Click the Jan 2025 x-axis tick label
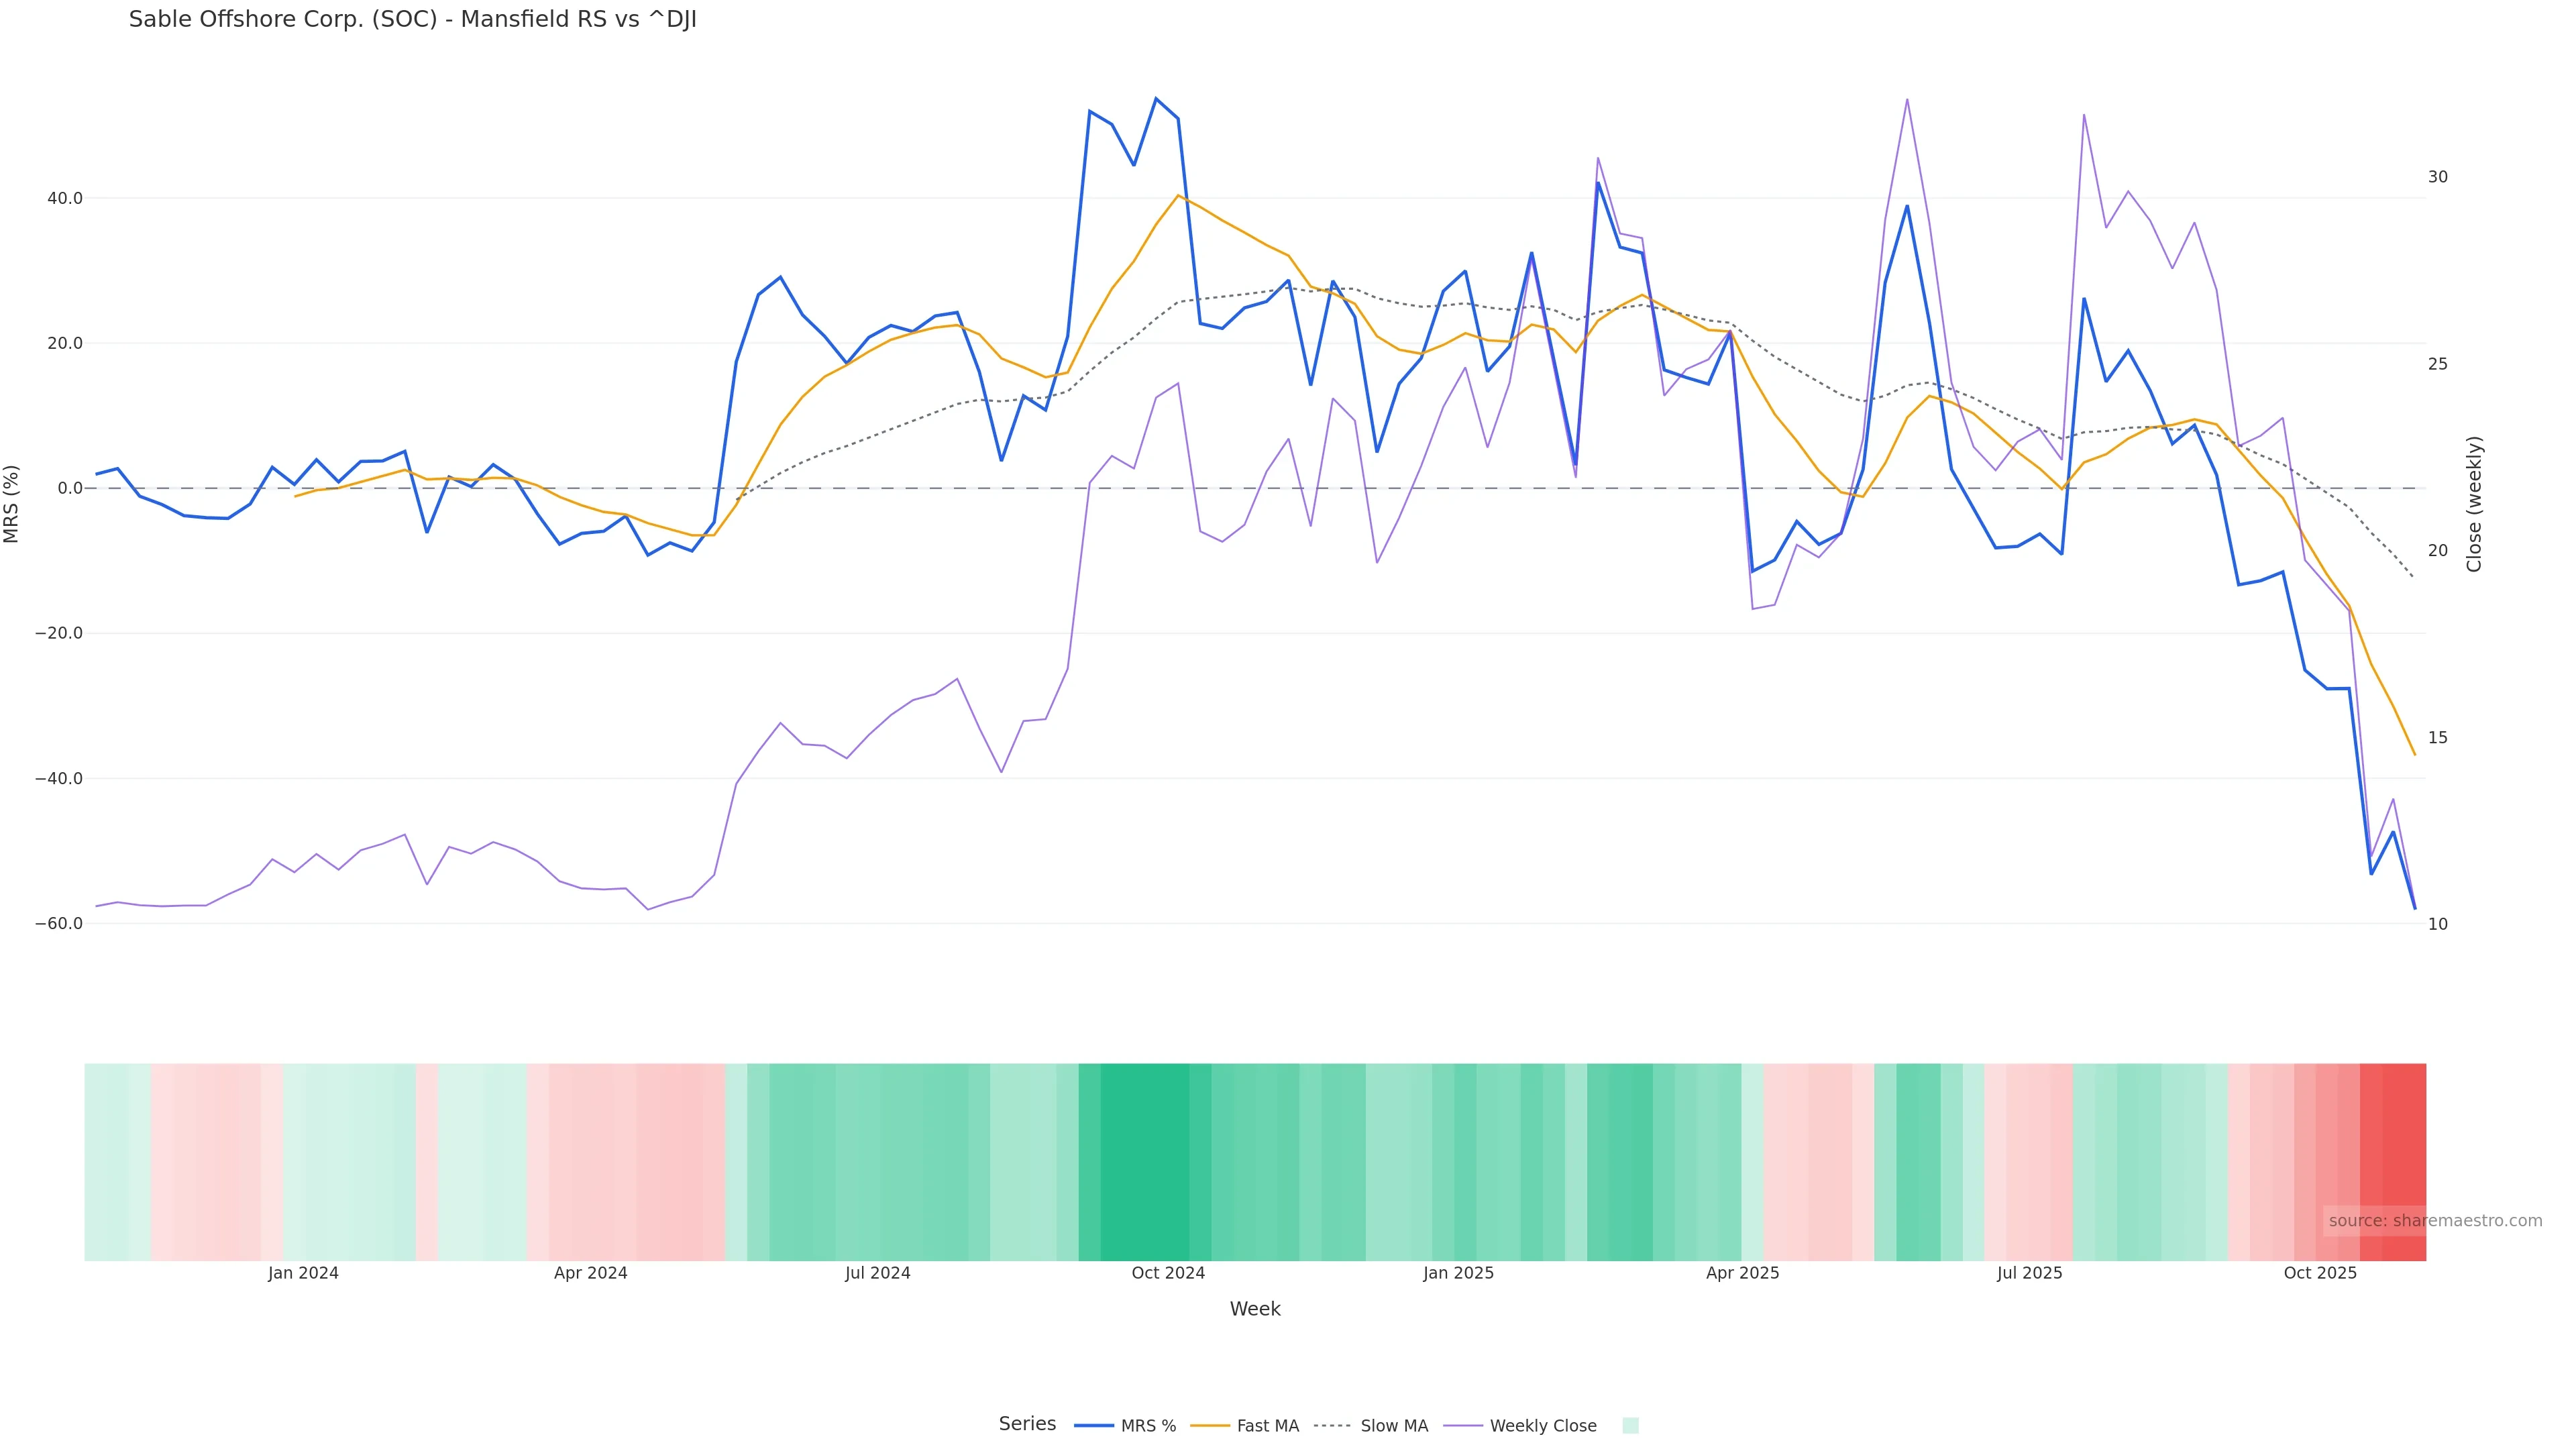Image resolution: width=2576 pixels, height=1449 pixels. [x=1458, y=1273]
